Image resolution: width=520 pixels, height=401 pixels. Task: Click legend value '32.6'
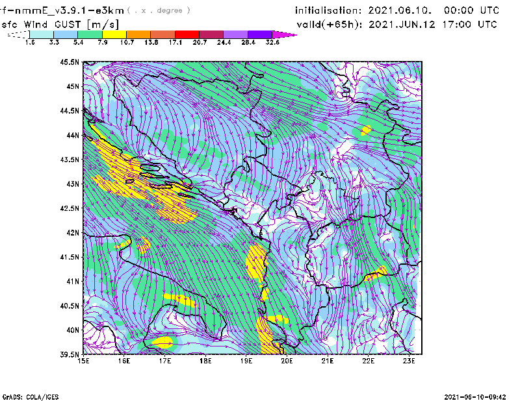point(272,42)
